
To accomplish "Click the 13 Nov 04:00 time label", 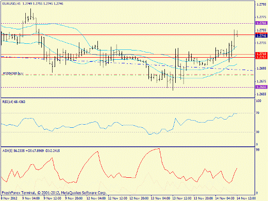I will pyautogui.click(x=160, y=198).
